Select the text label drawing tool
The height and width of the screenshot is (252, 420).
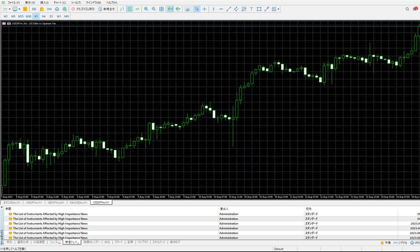tap(252, 9)
